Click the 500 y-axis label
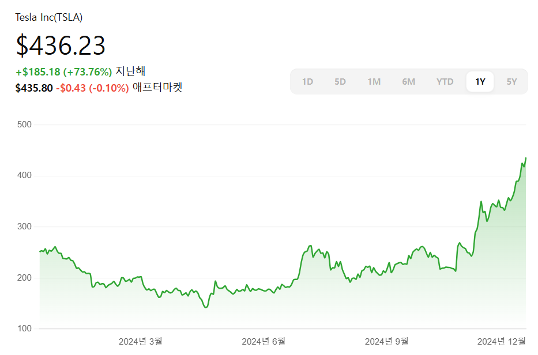The width and height of the screenshot is (538, 355). click(24, 124)
